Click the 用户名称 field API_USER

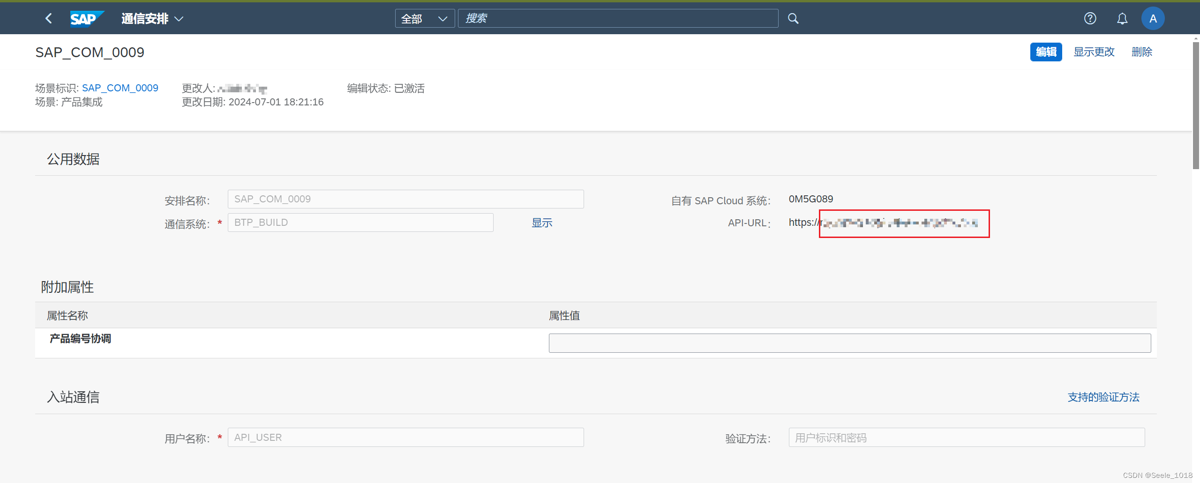pyautogui.click(x=405, y=438)
